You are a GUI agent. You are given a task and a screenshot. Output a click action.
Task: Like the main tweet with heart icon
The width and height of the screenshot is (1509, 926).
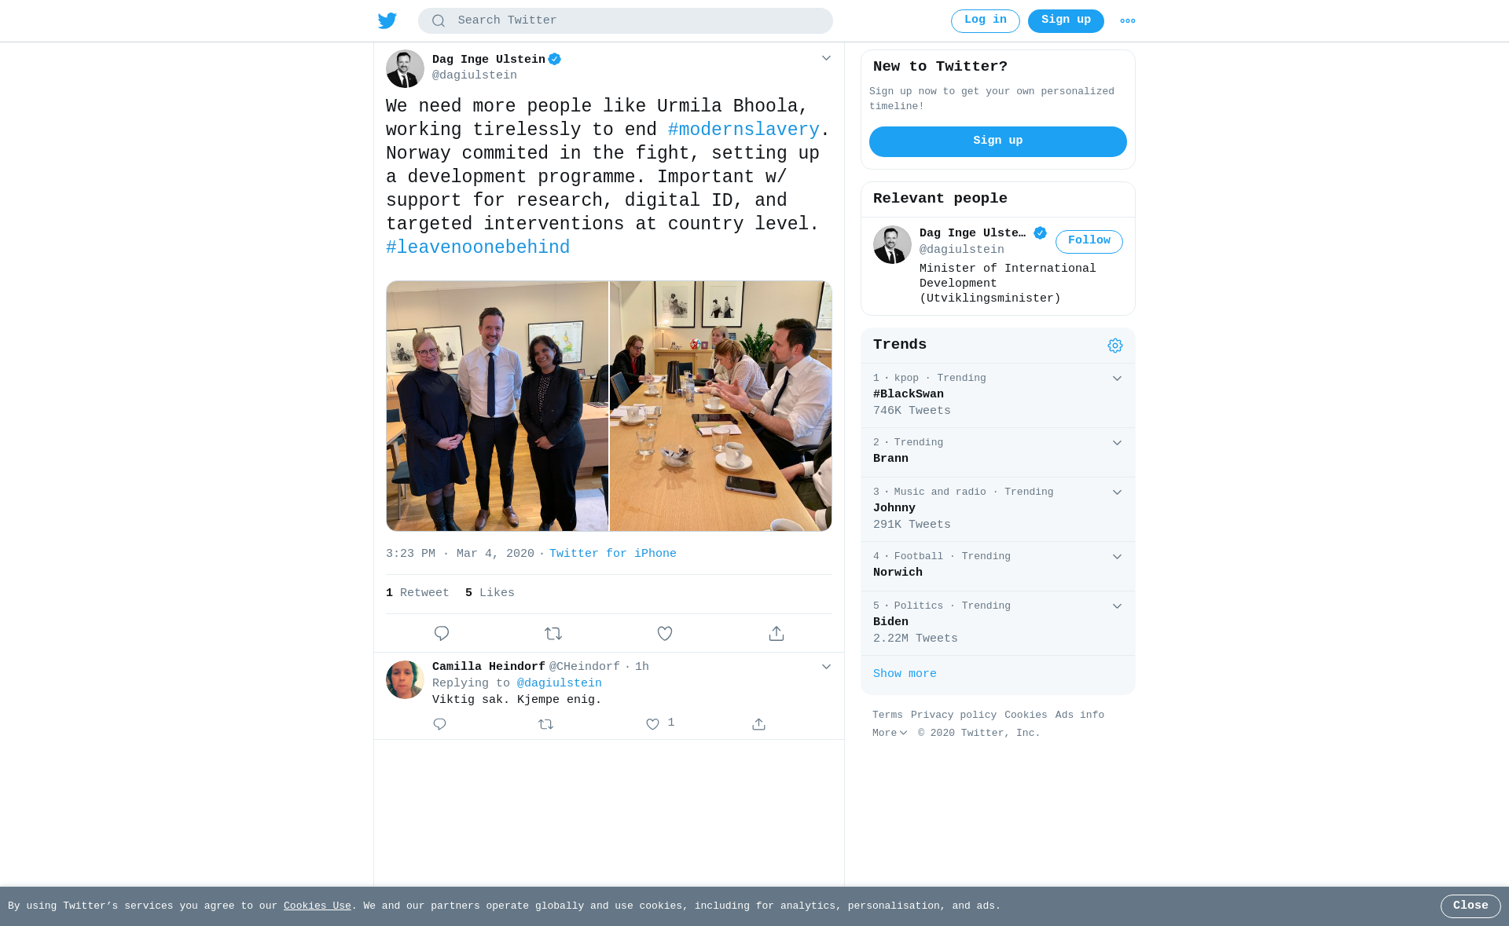pos(665,633)
